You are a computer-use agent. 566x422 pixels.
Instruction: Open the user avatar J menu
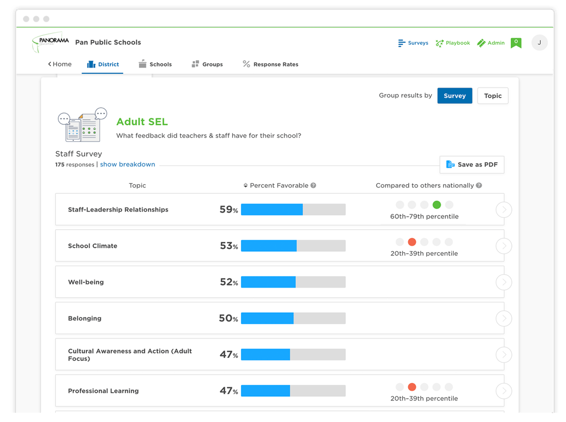tap(539, 43)
